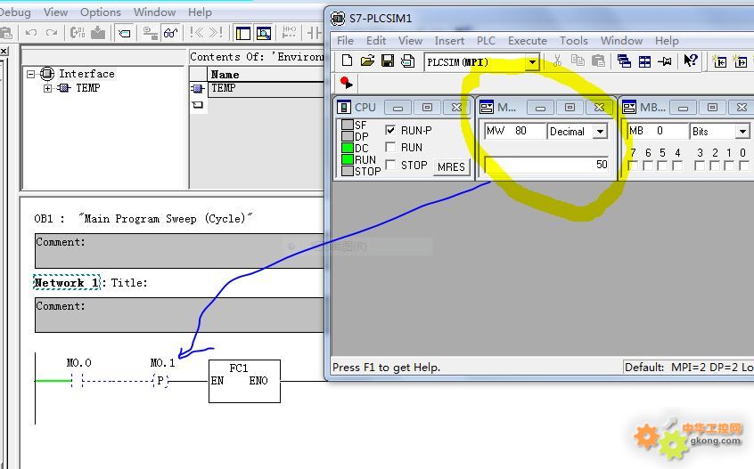This screenshot has width=754, height=469.
Task: Click the Insert input variable icon
Action: (720, 61)
